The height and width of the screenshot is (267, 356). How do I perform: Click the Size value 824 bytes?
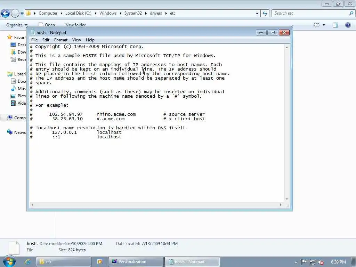(x=77, y=250)
